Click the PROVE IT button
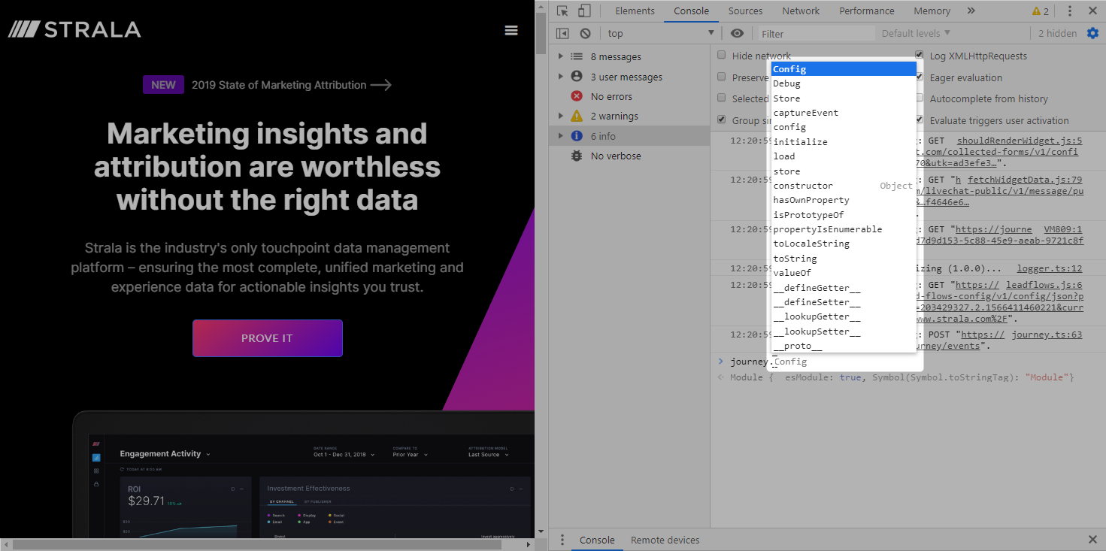The image size is (1106, 551). (267, 338)
